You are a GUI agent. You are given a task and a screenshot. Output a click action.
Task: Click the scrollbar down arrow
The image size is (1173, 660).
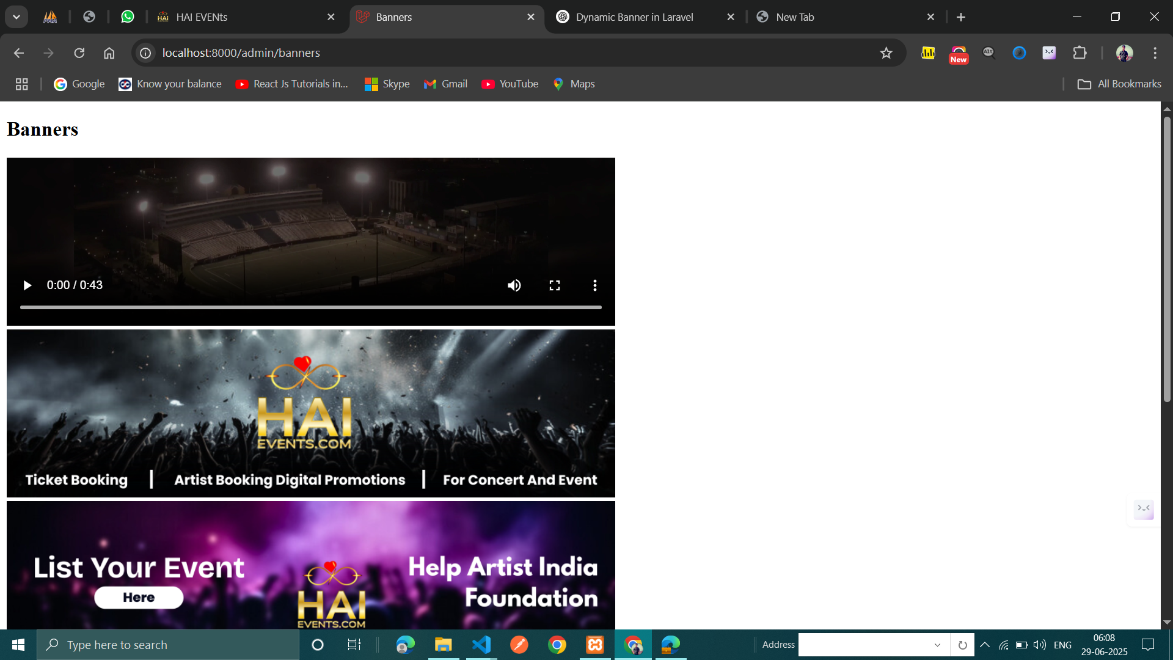[x=1167, y=622]
